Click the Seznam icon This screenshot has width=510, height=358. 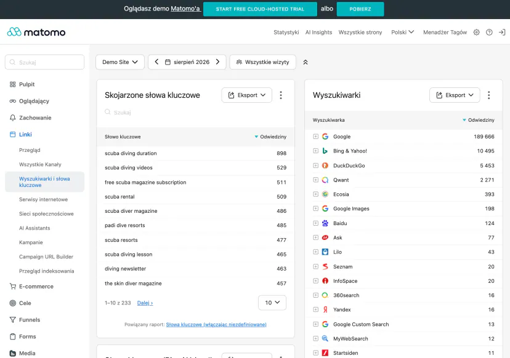[325, 266]
